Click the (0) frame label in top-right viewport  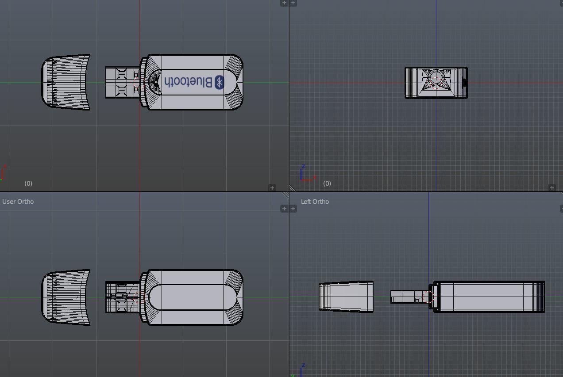click(x=327, y=183)
